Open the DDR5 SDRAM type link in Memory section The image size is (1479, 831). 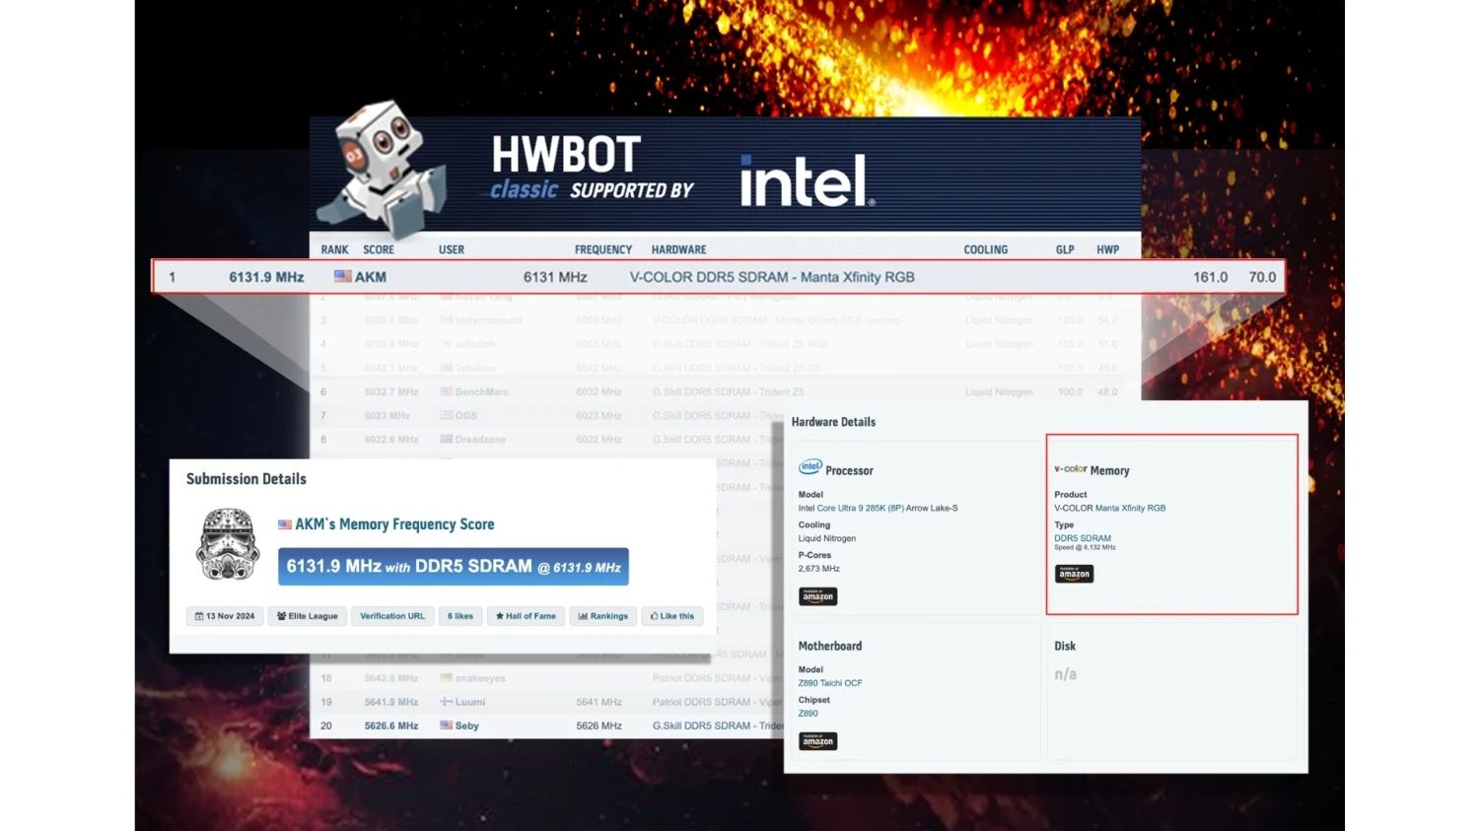point(1082,538)
